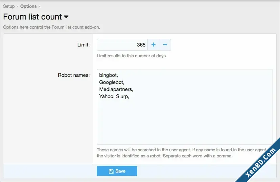Click the 'bingbot,' line in Robot names
The image size is (280, 182).
pyautogui.click(x=109, y=75)
